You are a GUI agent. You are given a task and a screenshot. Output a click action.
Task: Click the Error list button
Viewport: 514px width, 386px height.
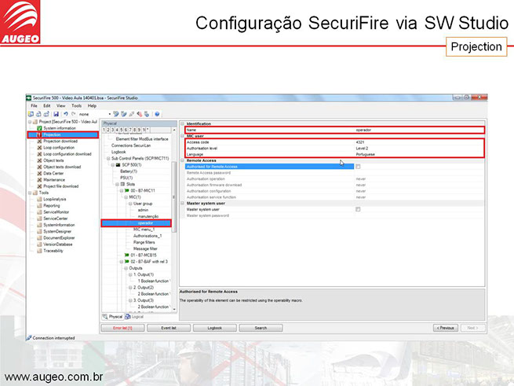tap(122, 327)
